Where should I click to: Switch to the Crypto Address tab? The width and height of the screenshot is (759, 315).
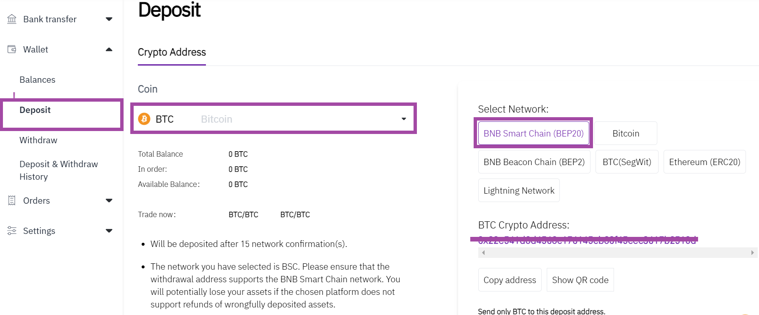172,52
